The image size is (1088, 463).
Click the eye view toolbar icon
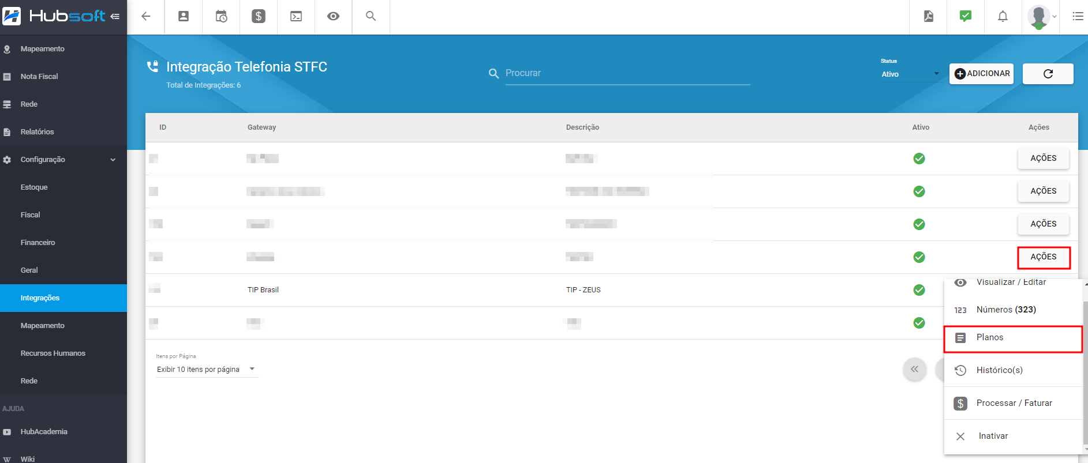click(x=333, y=16)
